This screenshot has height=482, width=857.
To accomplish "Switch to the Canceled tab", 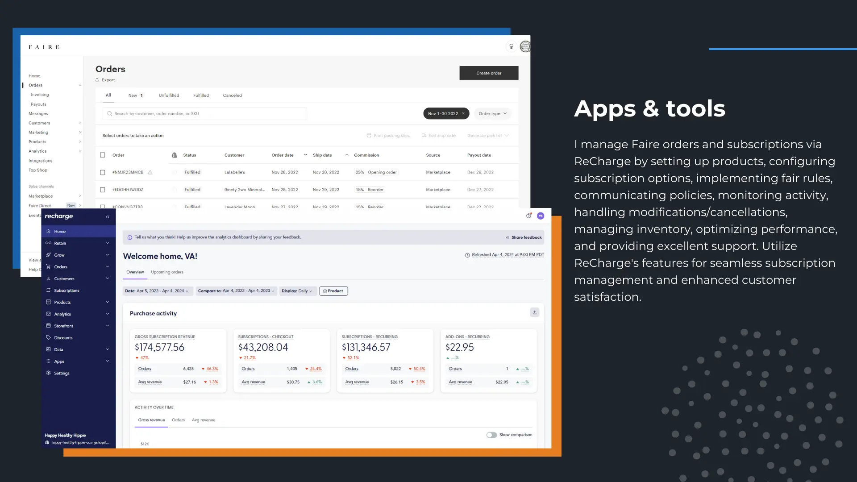I will tap(233, 96).
